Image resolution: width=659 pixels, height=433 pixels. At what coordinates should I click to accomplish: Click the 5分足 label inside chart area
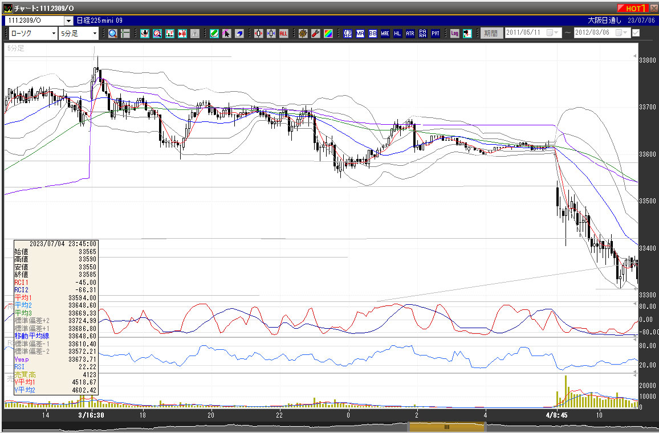15,48
